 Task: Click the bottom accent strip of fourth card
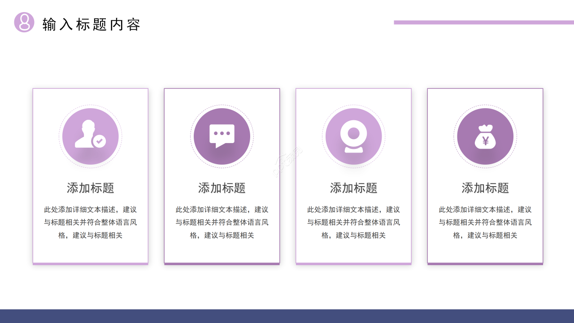485,264
